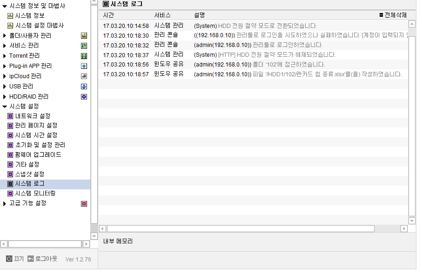Viewport: 422px width, 274px height.
Task: Click version text Ver 1.2.76
Action: (x=78, y=259)
